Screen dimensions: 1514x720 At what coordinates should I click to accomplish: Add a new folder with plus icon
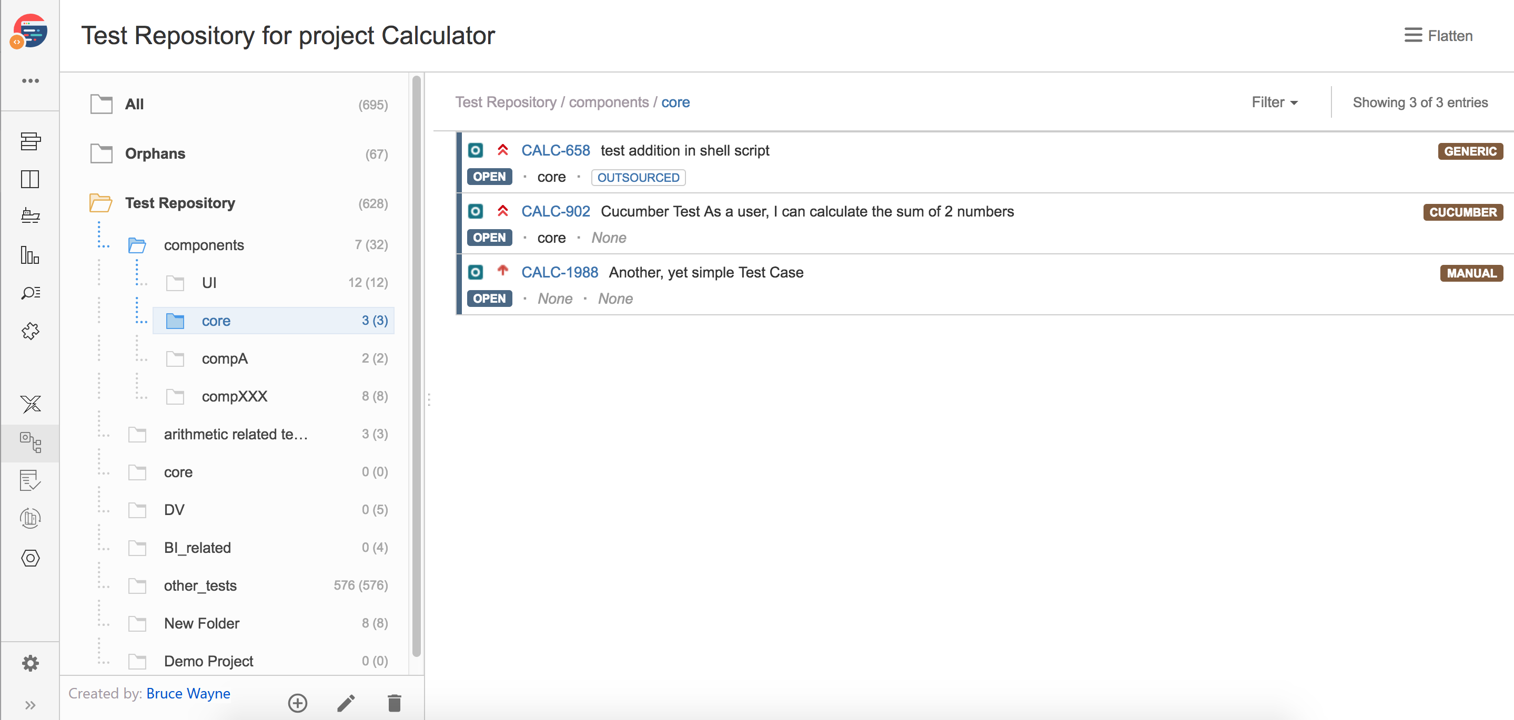pyautogui.click(x=298, y=703)
